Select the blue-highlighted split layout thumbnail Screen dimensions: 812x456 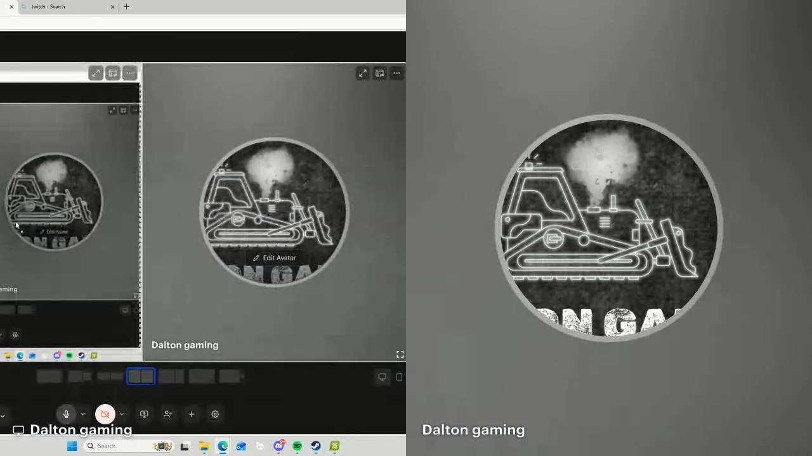point(141,377)
